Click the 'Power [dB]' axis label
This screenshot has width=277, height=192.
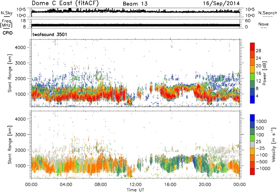(x=264, y=73)
